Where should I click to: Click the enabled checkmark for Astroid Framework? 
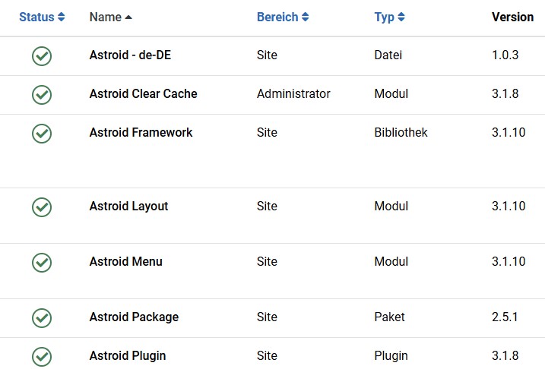(42, 134)
